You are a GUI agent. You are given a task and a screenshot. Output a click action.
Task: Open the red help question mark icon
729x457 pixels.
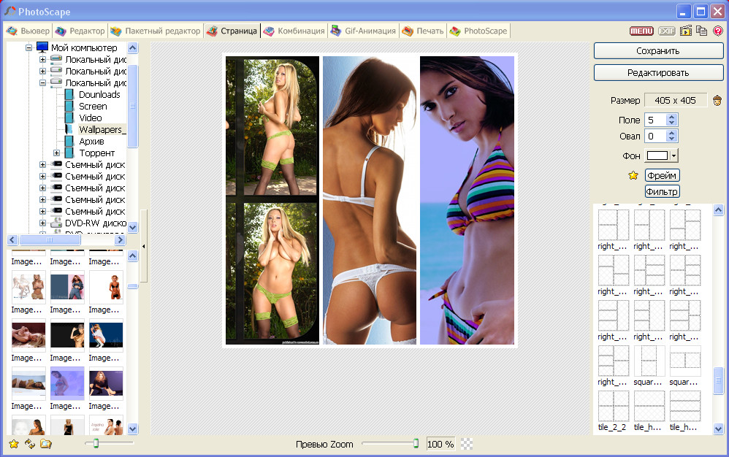[x=718, y=31]
